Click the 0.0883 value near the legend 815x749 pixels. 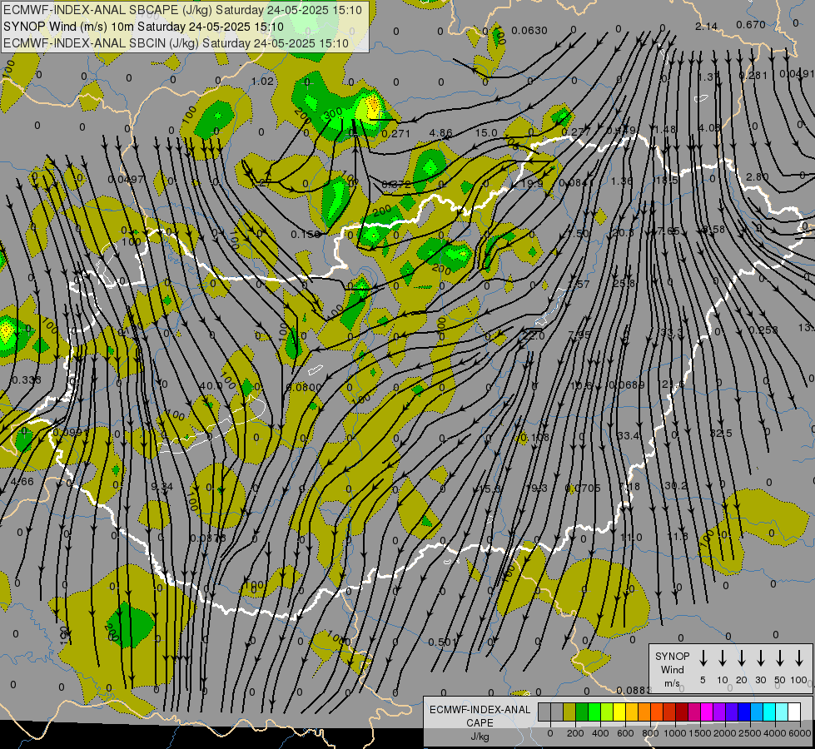tap(634, 690)
